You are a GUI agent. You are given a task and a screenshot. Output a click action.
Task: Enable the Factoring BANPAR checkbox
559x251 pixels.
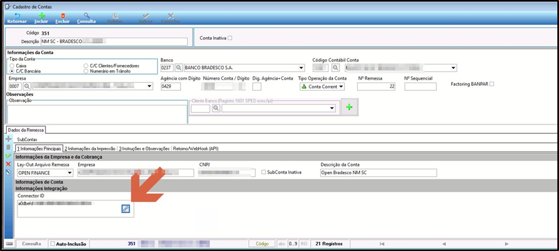tap(492, 84)
